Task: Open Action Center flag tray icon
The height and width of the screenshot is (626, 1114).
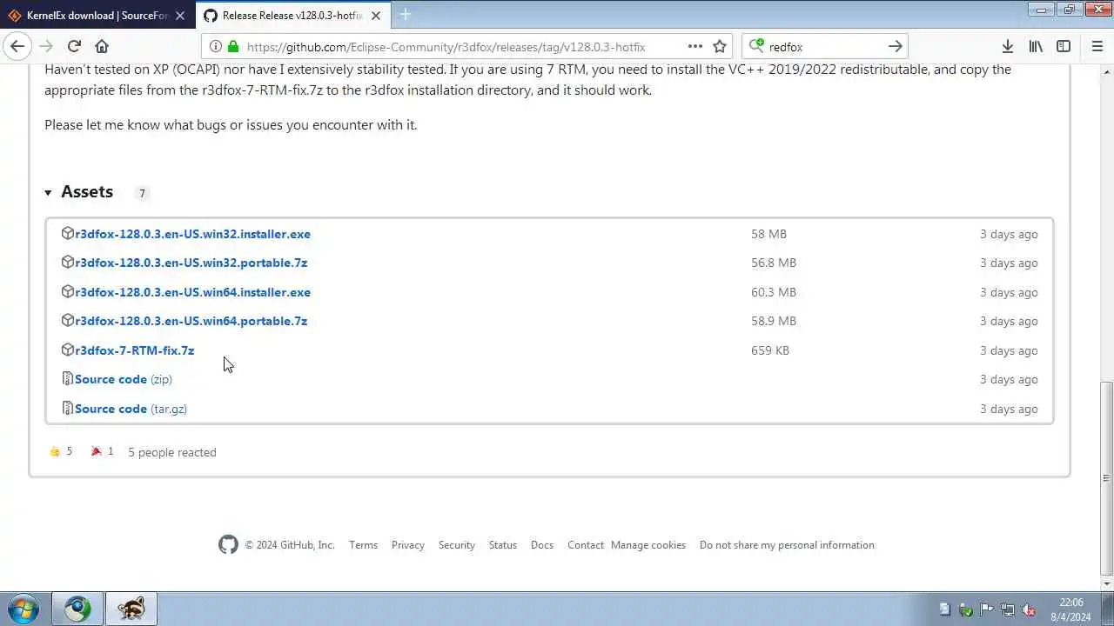Action: (986, 609)
